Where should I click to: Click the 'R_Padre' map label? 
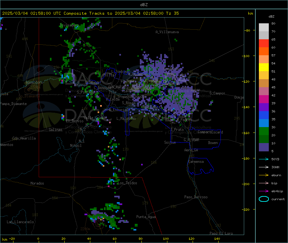183,120
